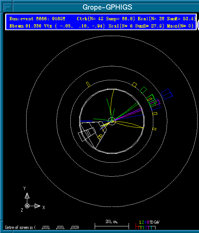Select the Z axis circle symbol
Viewport: 199px width, 233px height.
click(x=27, y=206)
